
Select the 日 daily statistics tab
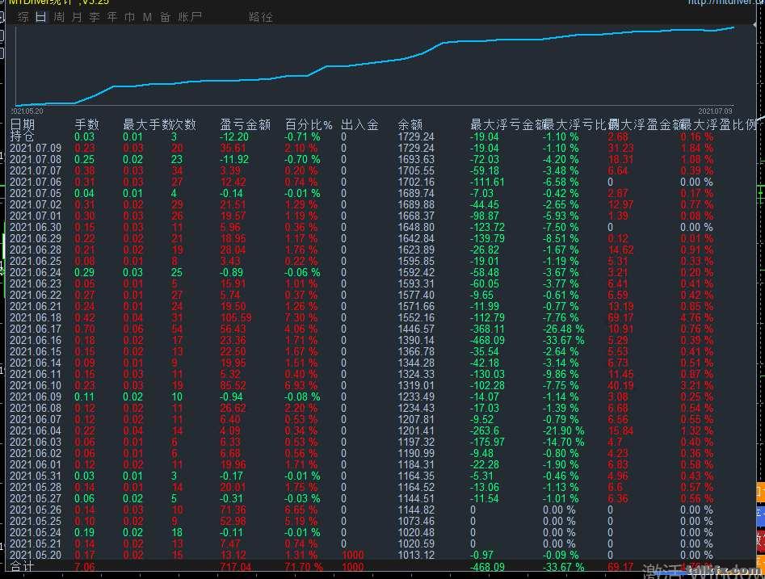coord(41,17)
